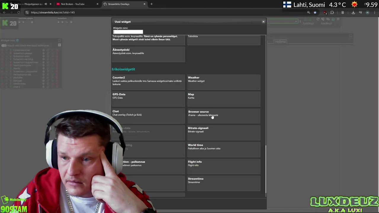This screenshot has height=213, width=379.
Task: Open site information icon in address bar
Action: (27, 12)
